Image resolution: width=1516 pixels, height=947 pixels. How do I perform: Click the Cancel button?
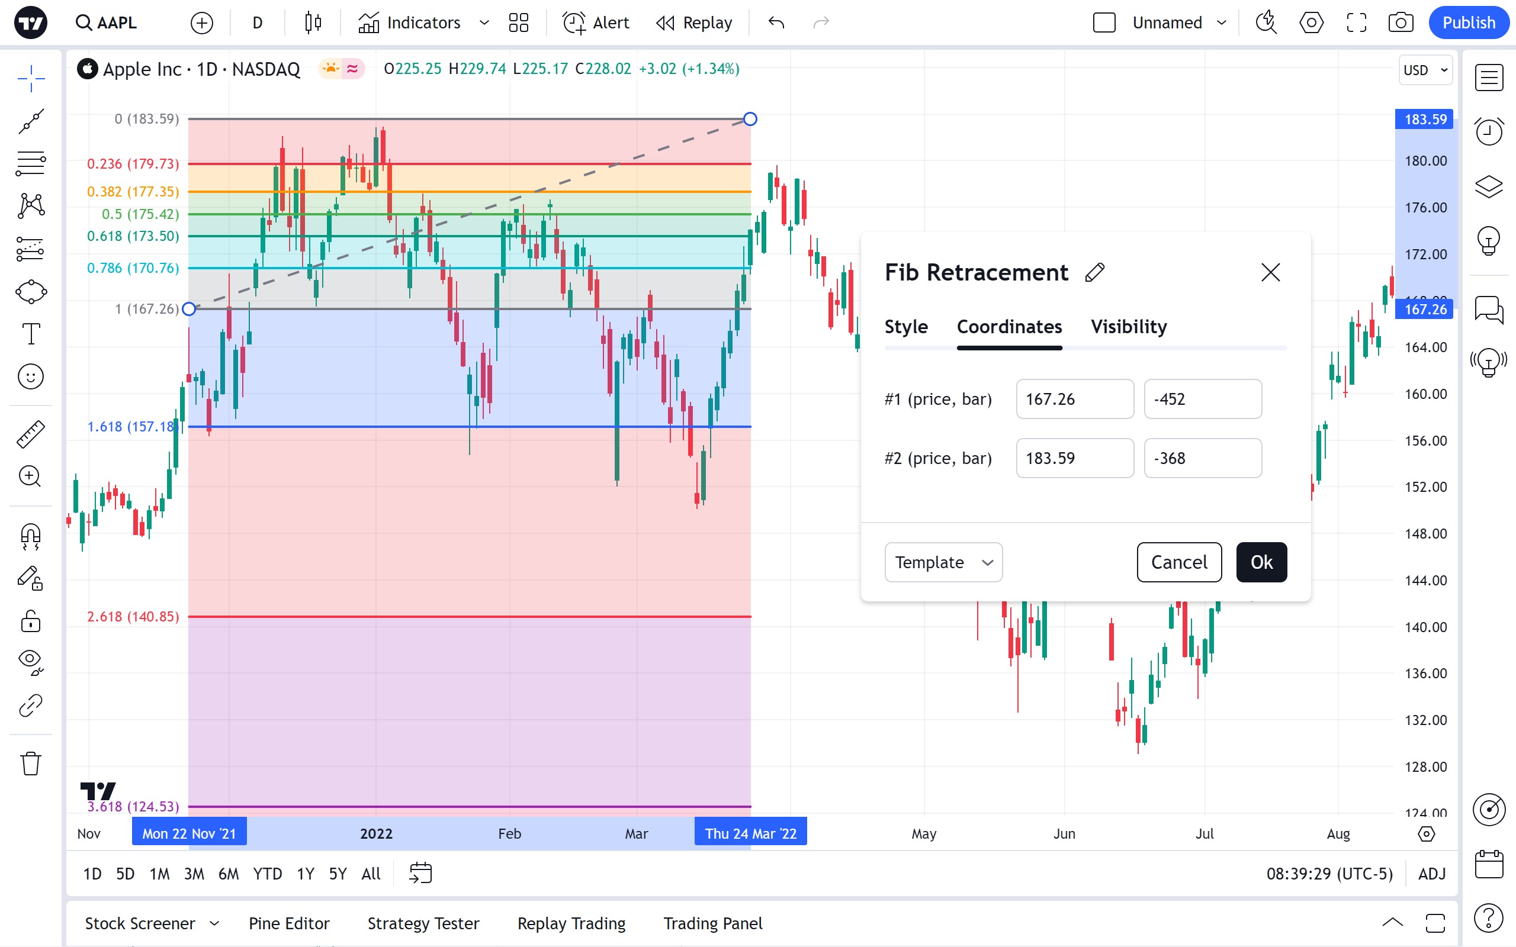tap(1178, 562)
